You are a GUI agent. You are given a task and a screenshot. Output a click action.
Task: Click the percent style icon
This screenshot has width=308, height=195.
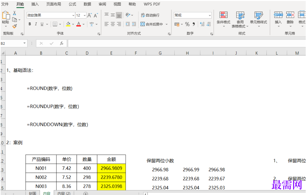click(187, 24)
